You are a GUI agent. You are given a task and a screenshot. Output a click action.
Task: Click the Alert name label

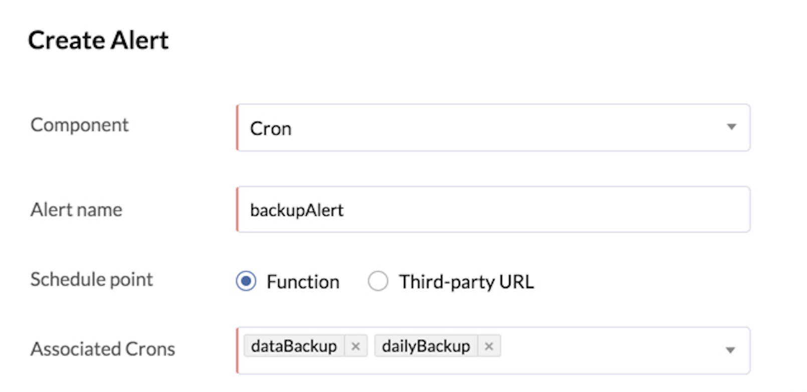pos(76,210)
